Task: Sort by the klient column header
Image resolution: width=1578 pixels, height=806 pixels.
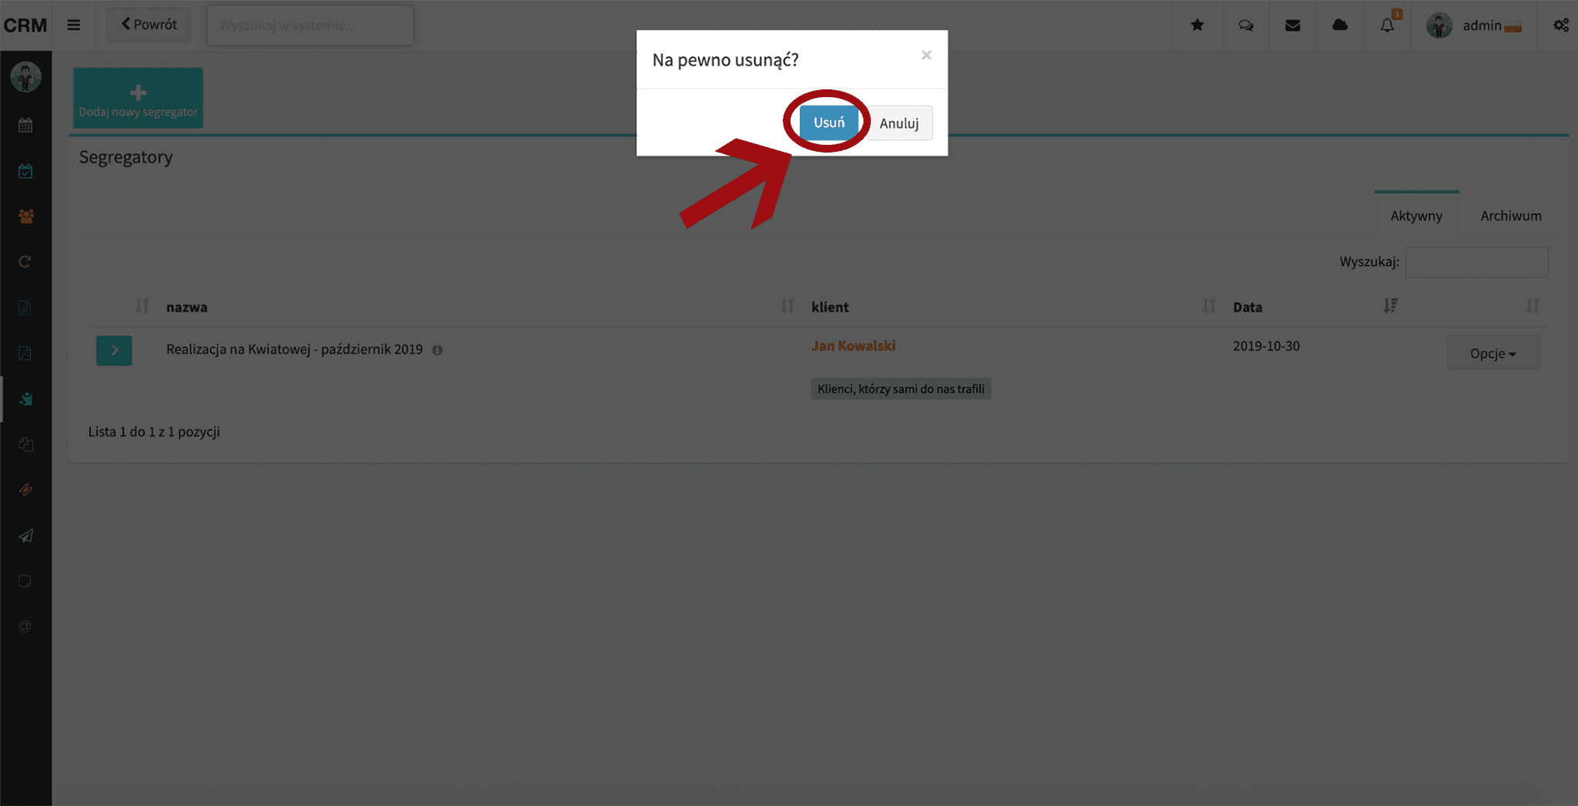Action: point(830,307)
